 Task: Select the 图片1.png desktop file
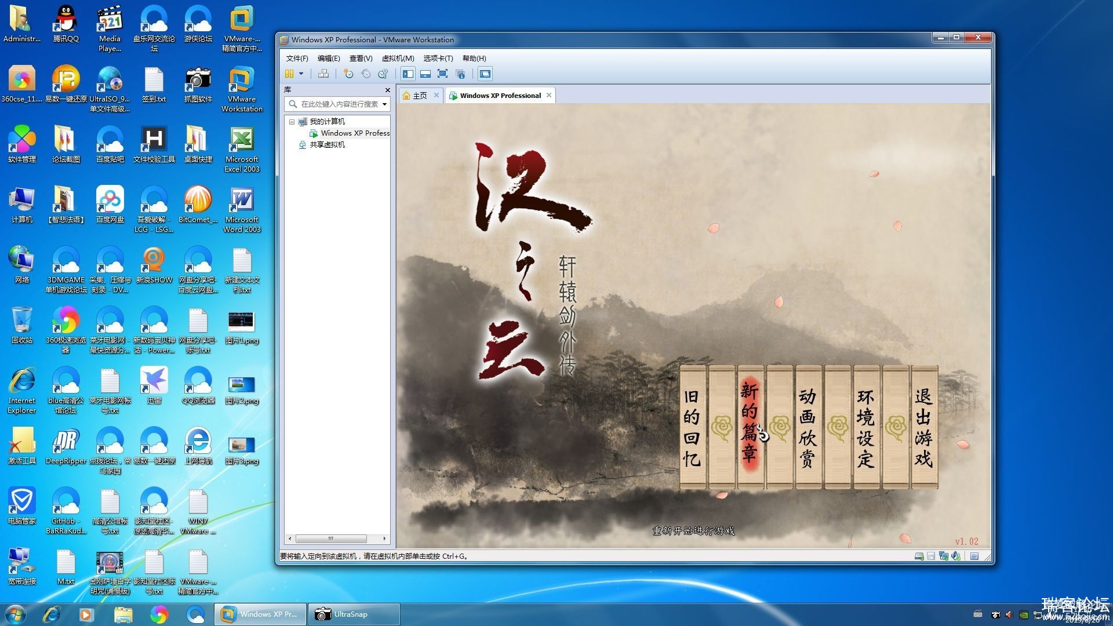pyautogui.click(x=242, y=327)
